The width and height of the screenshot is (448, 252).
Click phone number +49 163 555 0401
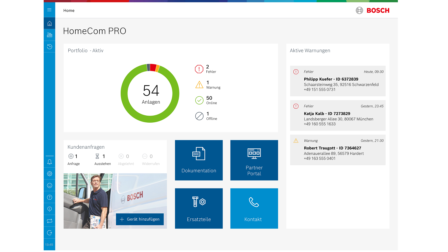[319, 158]
